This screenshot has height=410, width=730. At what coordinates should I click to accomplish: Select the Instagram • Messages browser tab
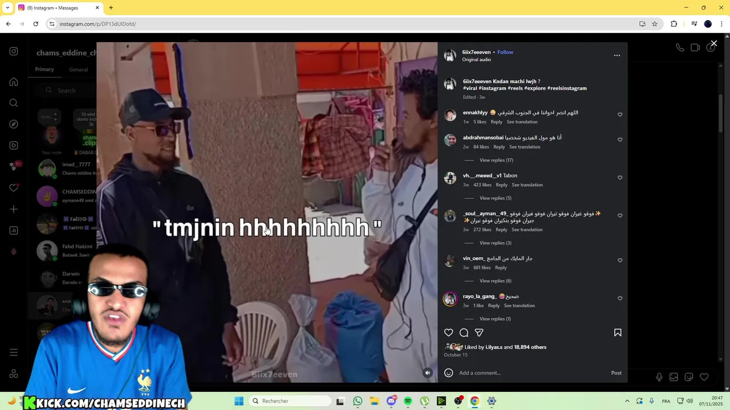(58, 7)
